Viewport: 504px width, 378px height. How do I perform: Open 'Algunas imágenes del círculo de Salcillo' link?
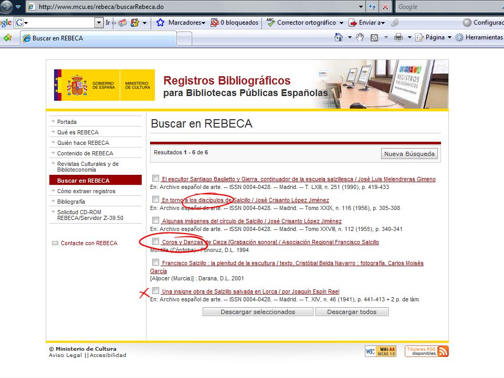pyautogui.click(x=251, y=221)
